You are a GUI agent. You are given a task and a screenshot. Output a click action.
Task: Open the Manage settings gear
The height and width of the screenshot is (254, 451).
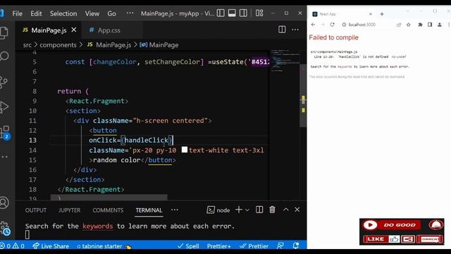tap(5, 228)
